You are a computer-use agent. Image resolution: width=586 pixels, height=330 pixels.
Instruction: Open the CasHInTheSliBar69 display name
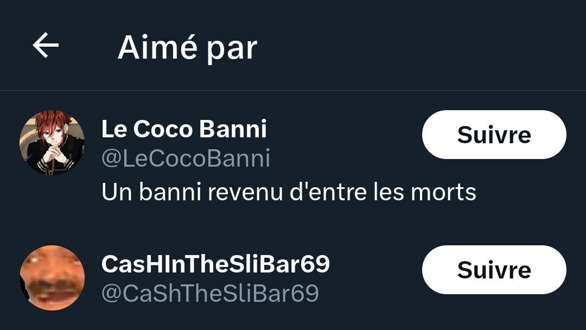215,264
